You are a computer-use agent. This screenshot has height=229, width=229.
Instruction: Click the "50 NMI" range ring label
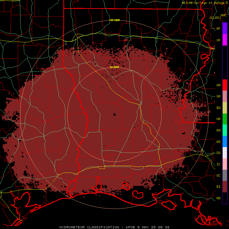point(114,67)
